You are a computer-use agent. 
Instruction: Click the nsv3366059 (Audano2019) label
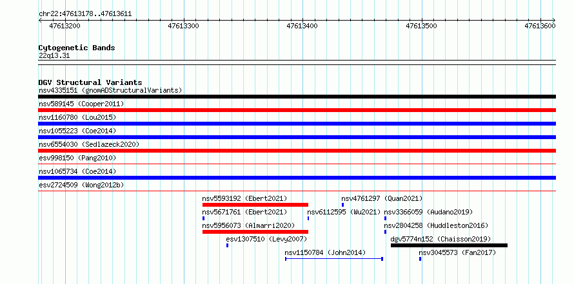(428, 212)
